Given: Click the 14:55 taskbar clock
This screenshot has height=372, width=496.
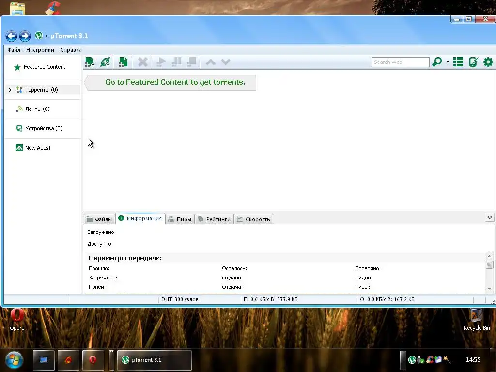Looking at the screenshot, I should click(x=473, y=360).
